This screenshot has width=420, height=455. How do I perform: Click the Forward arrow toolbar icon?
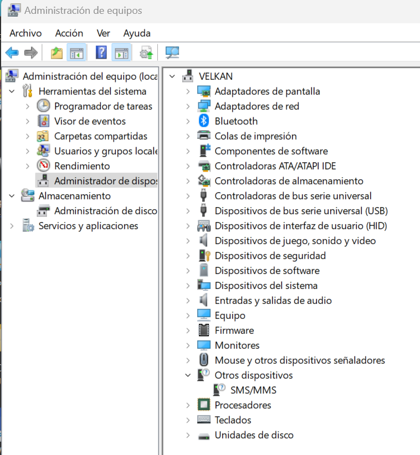click(31, 53)
